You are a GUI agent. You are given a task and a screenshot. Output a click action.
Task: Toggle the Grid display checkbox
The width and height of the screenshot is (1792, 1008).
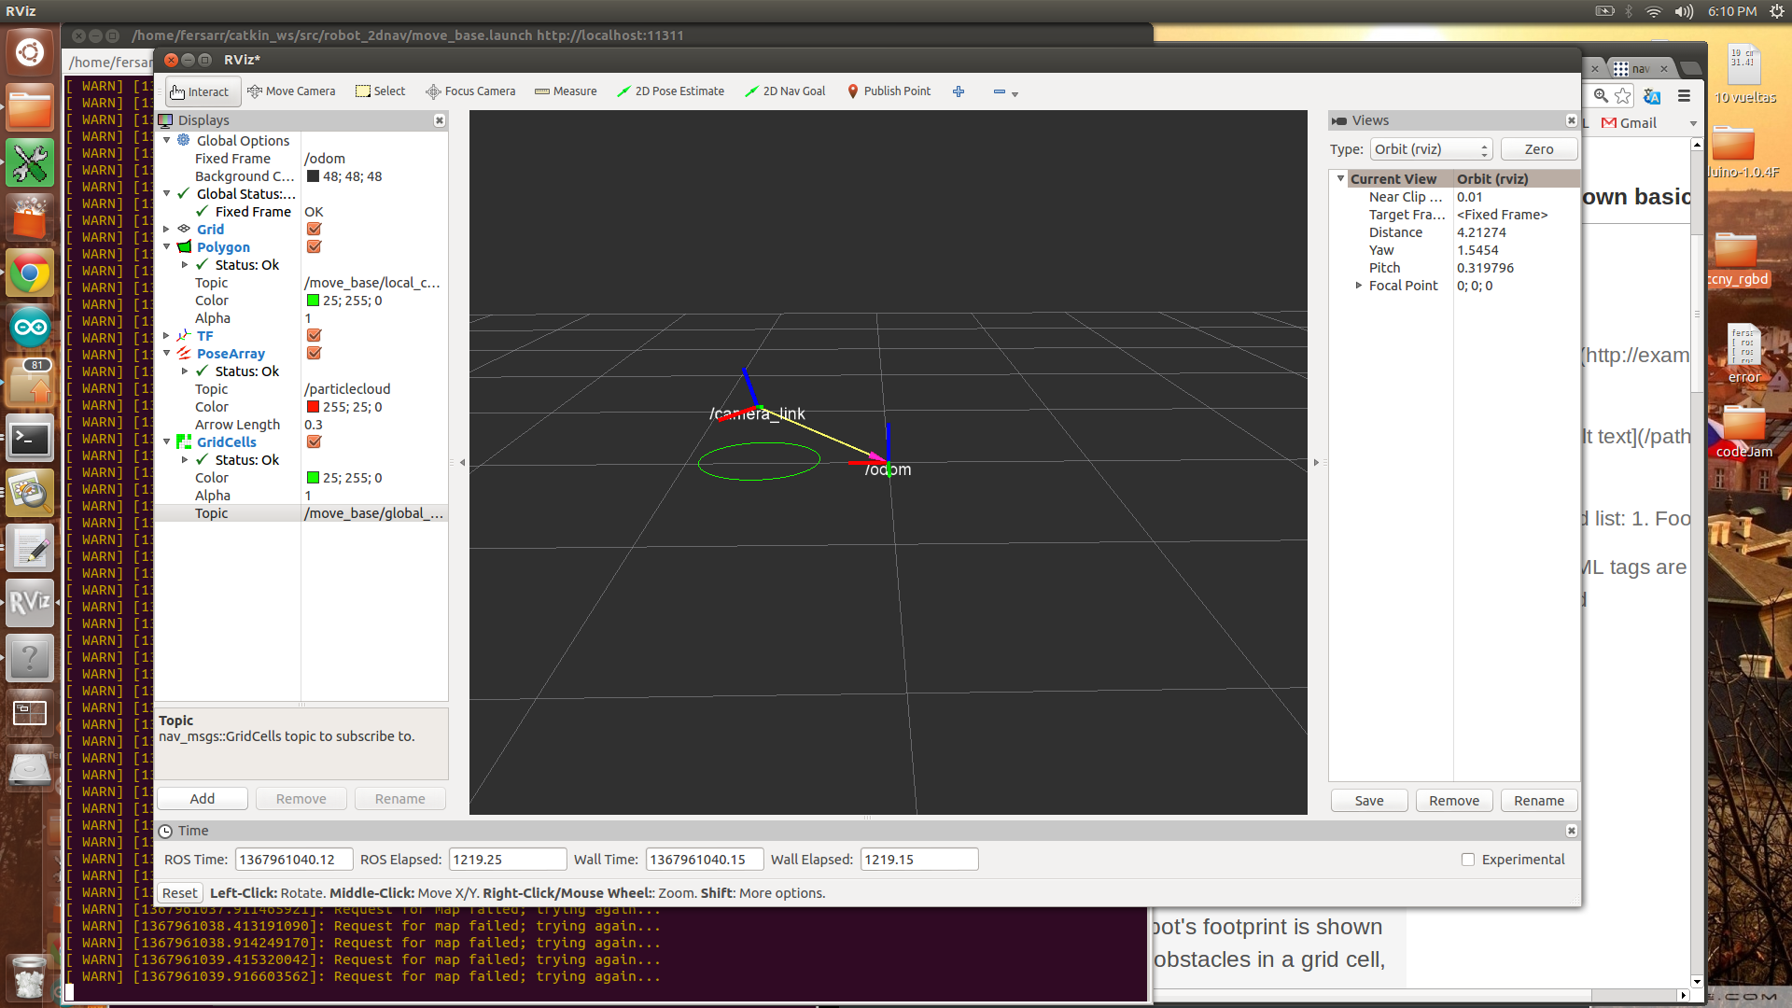(x=314, y=230)
